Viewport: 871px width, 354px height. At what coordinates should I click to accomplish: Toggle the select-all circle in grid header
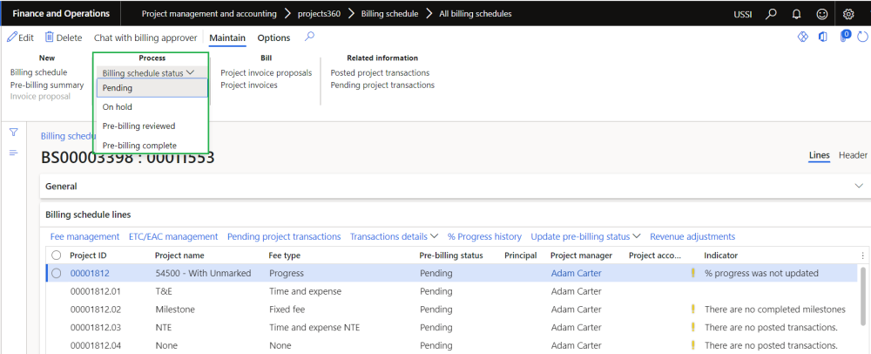[x=57, y=255]
